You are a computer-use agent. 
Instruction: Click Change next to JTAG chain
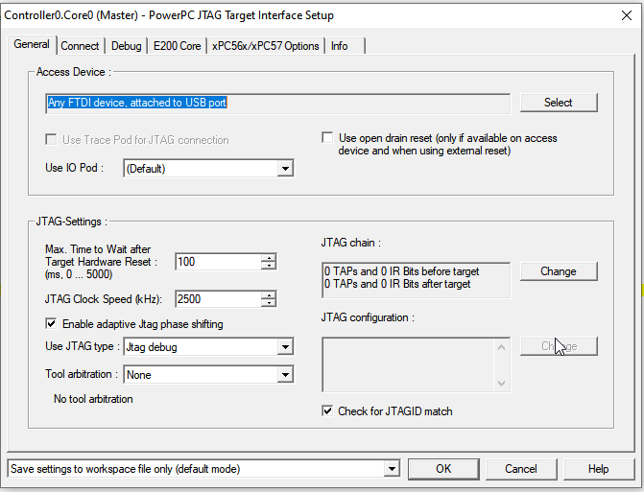point(559,271)
